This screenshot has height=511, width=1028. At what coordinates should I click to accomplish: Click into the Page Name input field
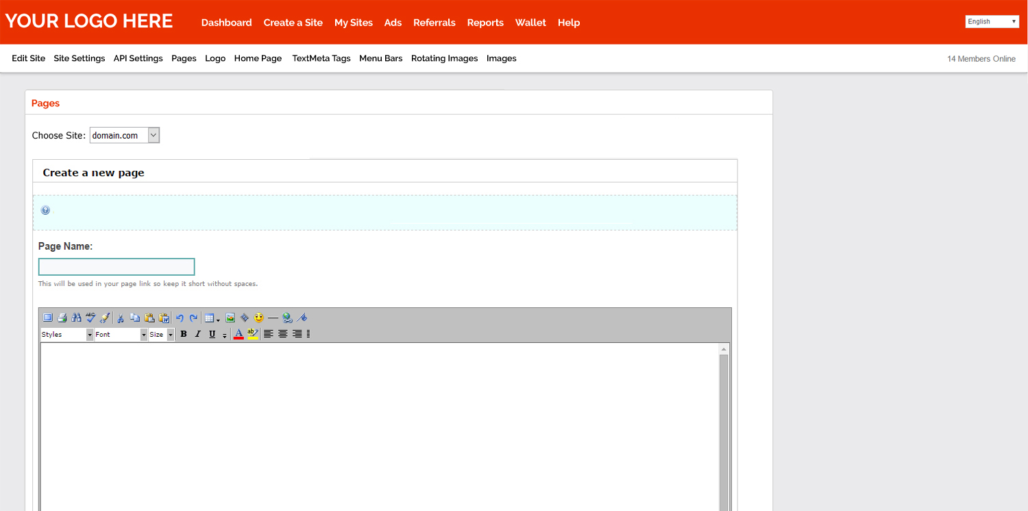[x=117, y=267]
